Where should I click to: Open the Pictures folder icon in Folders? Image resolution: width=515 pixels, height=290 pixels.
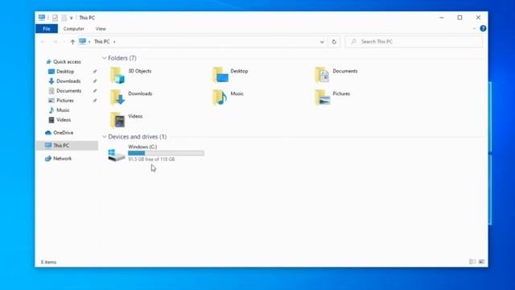[322, 97]
